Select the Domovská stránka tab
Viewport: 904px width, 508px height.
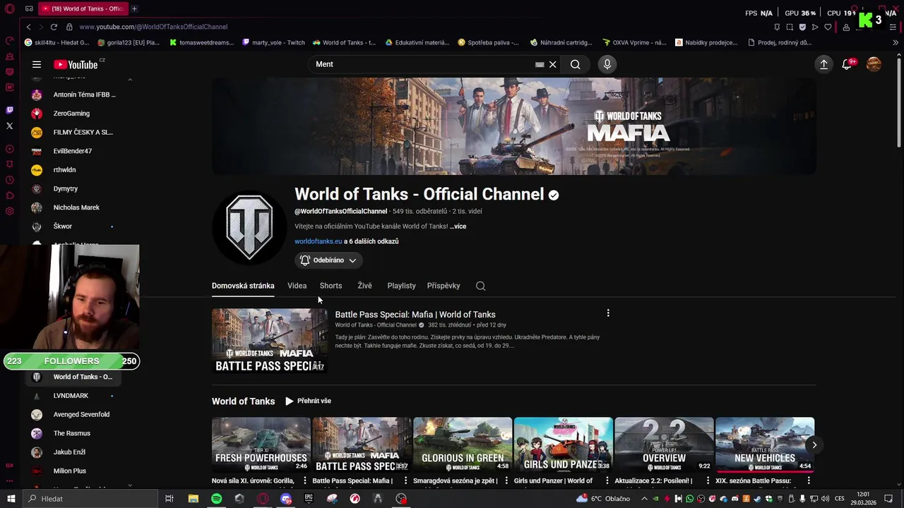point(243,286)
